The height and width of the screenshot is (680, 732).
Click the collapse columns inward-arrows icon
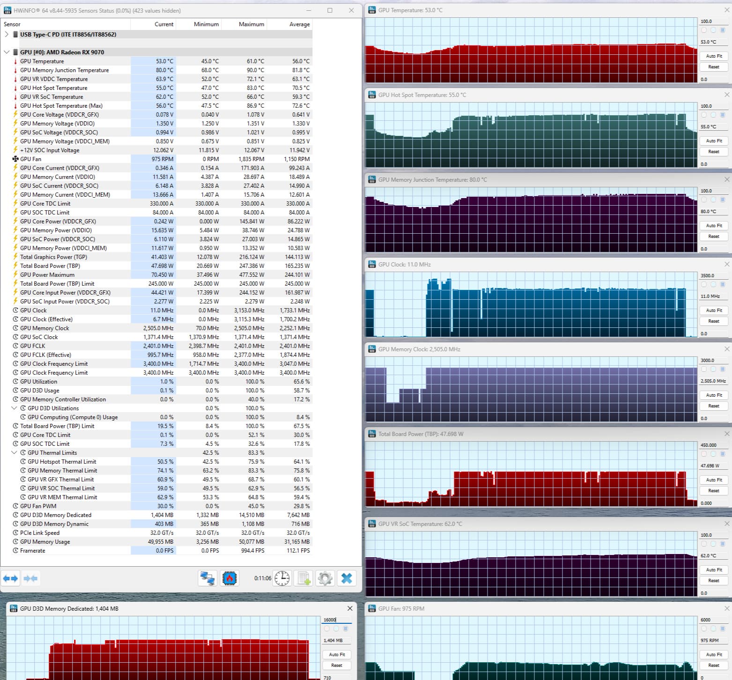pos(30,578)
